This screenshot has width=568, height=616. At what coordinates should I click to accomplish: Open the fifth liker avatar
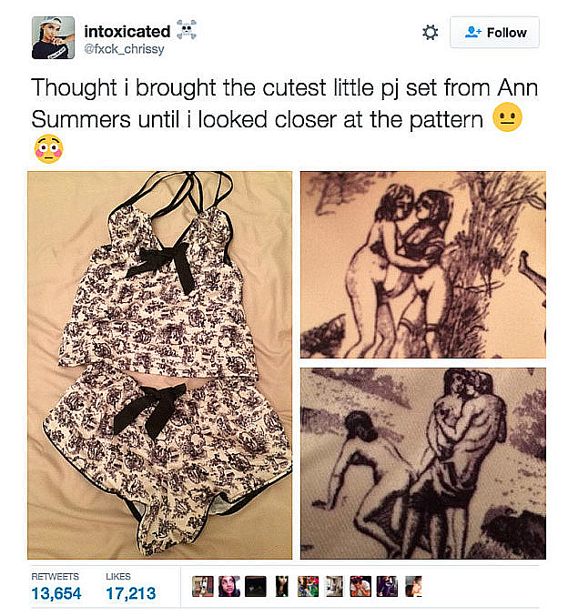coord(309,587)
